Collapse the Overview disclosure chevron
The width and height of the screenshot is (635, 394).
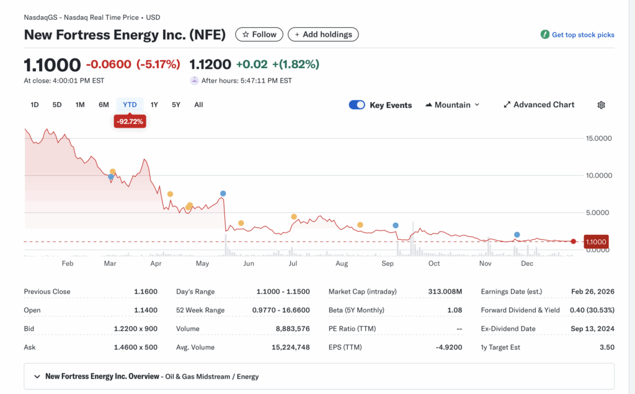(37, 376)
